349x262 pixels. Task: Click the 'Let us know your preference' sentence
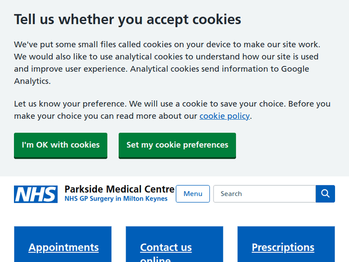point(70,104)
